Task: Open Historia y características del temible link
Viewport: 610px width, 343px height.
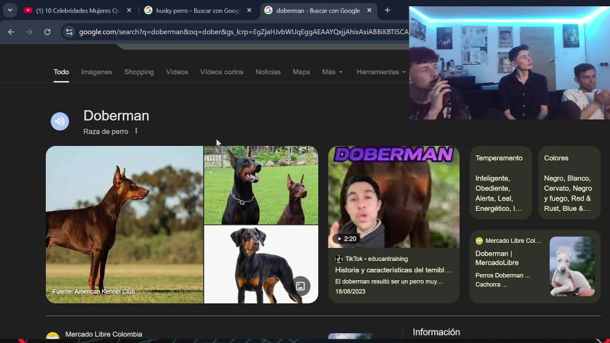Action: 393,270
